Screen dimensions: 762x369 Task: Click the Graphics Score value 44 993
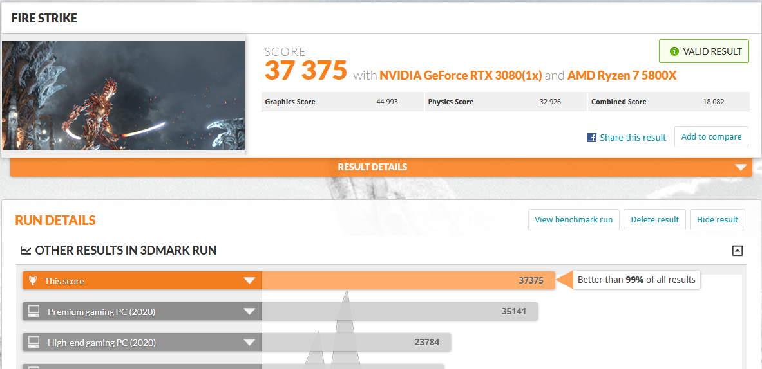click(387, 102)
